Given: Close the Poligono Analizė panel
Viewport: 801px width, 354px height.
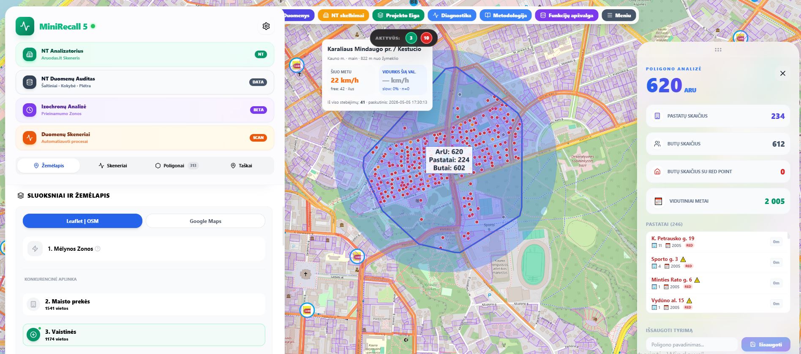Looking at the screenshot, I should pos(782,73).
